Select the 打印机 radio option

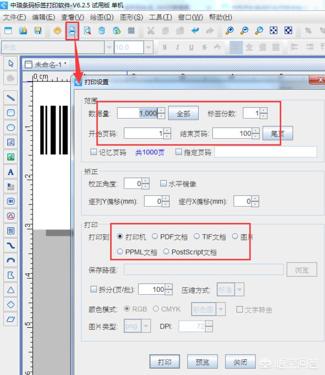pos(120,236)
